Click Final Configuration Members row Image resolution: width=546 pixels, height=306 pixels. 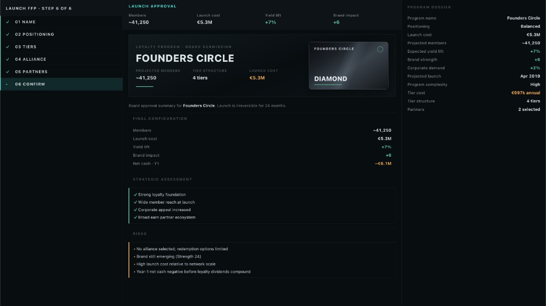tap(262, 131)
